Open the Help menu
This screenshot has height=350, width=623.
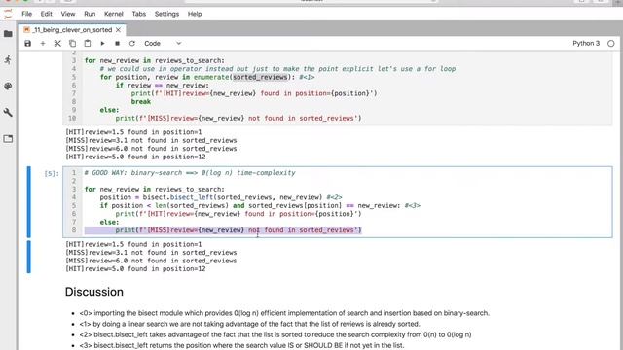(195, 14)
